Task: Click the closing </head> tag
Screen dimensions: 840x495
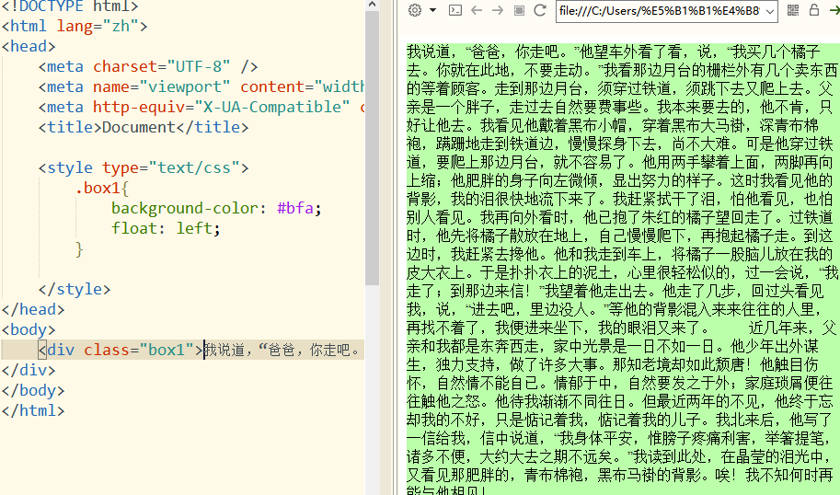Action: 33,309
